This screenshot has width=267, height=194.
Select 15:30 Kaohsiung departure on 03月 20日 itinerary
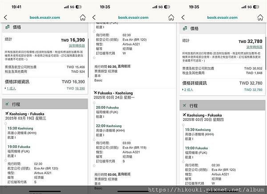[x=198, y=129]
